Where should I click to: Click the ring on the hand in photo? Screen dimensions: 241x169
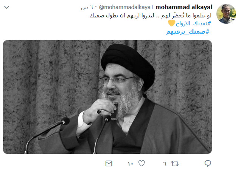coord(99,112)
